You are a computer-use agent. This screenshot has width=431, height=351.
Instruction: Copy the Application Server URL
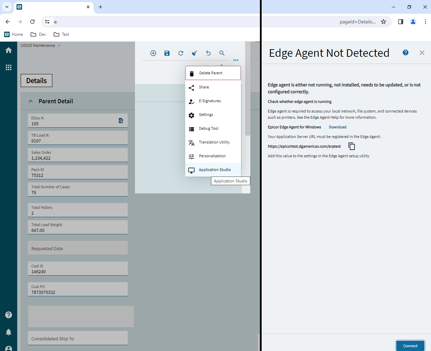[351, 146]
